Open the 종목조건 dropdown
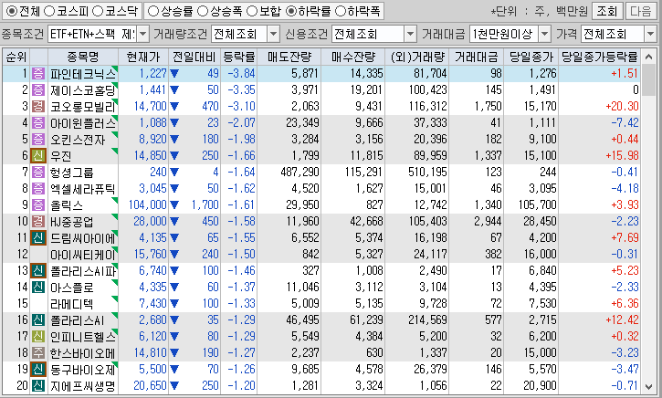 point(143,34)
